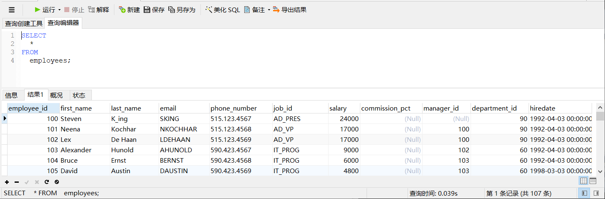The width and height of the screenshot is (605, 199).
Task: Switch to form view mode
Action: (592, 181)
